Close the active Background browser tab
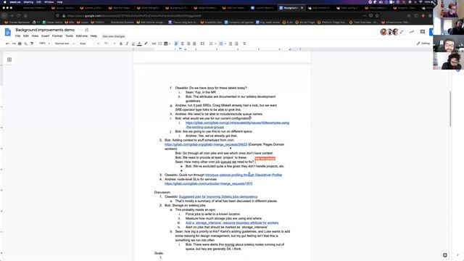 click(302, 8)
